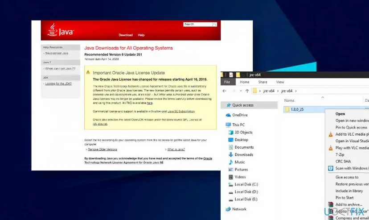Open the 7-Zip submenu entry
369x220 pixels.
click(340, 155)
